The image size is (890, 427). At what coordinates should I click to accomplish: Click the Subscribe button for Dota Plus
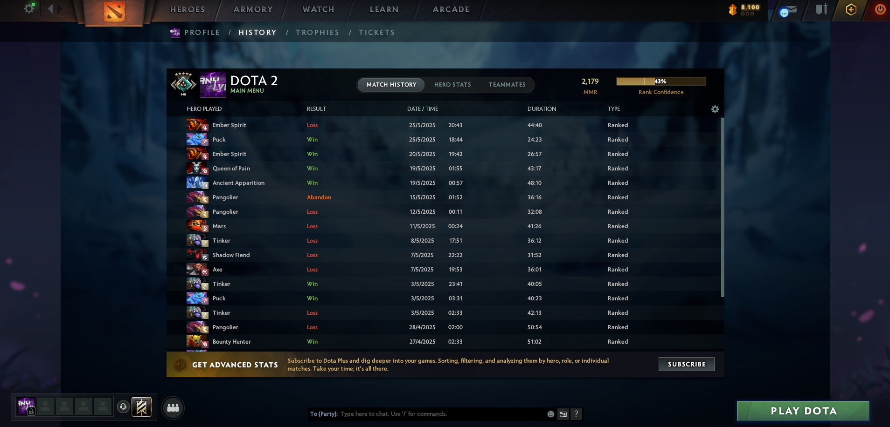point(687,364)
